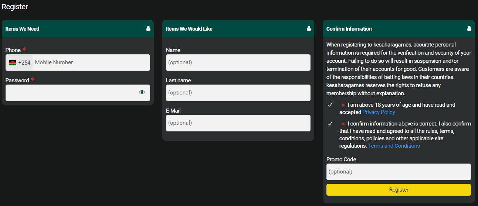Focus the Password input field
This screenshot has height=206, width=478.
[78, 93]
